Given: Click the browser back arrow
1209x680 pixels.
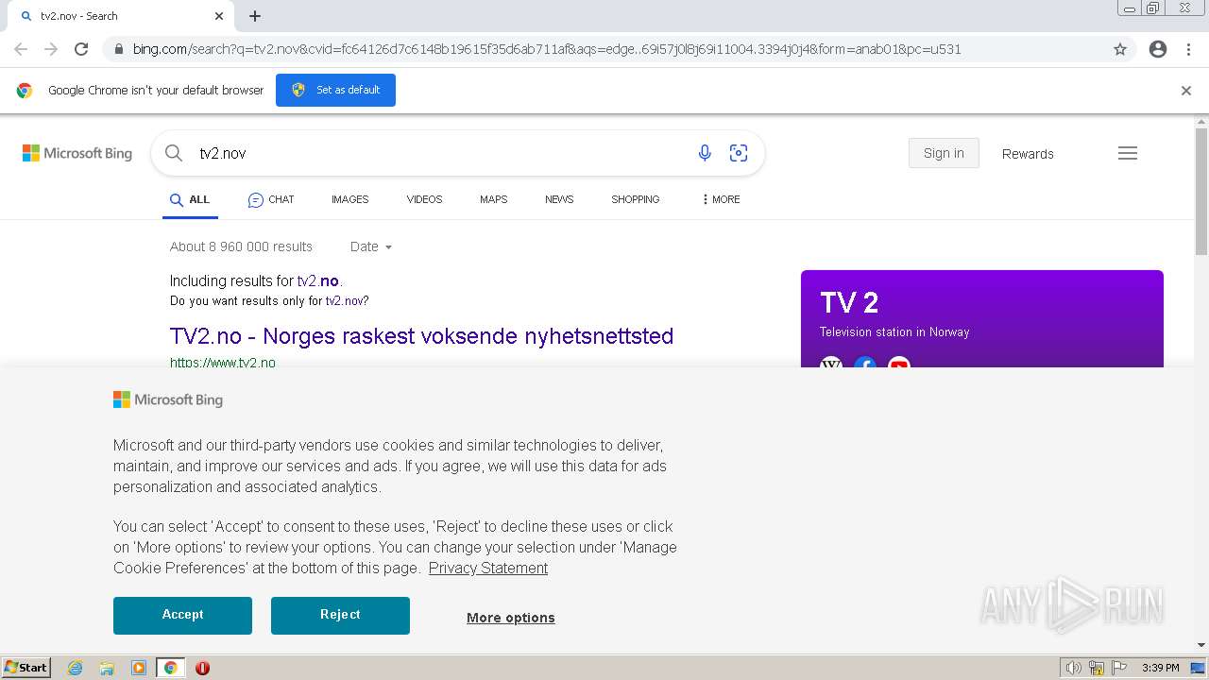Looking at the screenshot, I should click(x=21, y=49).
